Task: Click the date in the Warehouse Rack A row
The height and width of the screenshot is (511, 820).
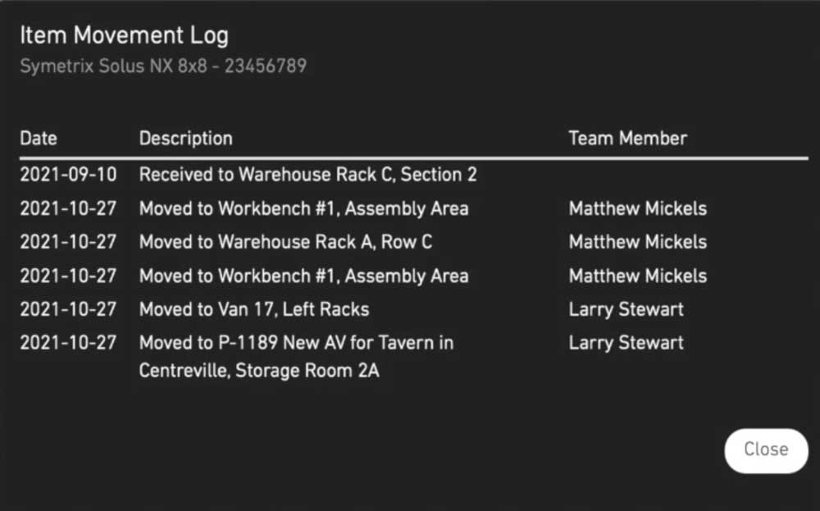Action: click(68, 242)
